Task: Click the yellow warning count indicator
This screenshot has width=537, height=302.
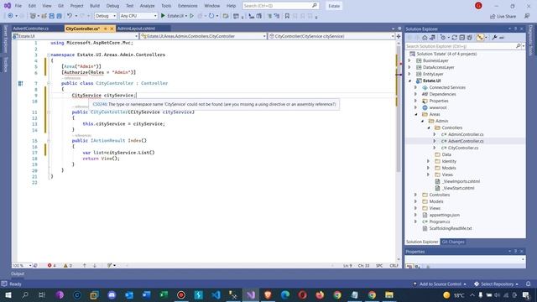Action: click(x=68, y=265)
